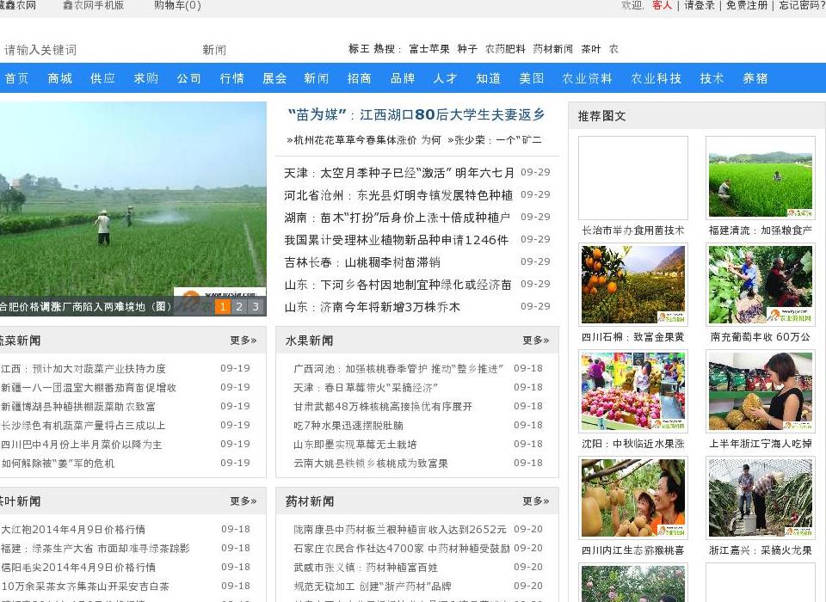The height and width of the screenshot is (602, 826).
Task: Select hot search term 药材新闻
Action: [552, 49]
